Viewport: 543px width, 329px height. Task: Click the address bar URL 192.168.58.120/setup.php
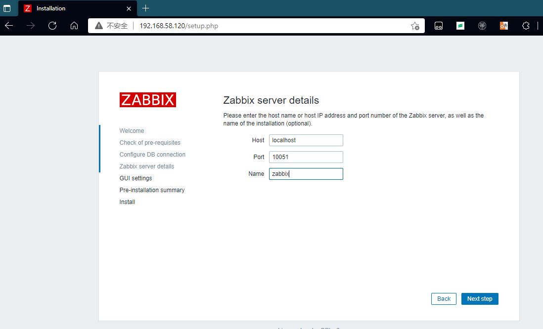[179, 26]
